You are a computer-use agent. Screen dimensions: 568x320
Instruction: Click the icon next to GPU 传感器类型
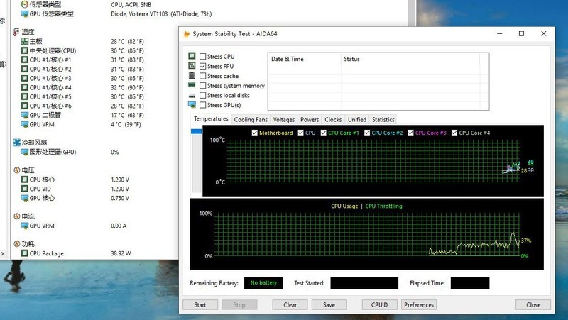click(25, 13)
